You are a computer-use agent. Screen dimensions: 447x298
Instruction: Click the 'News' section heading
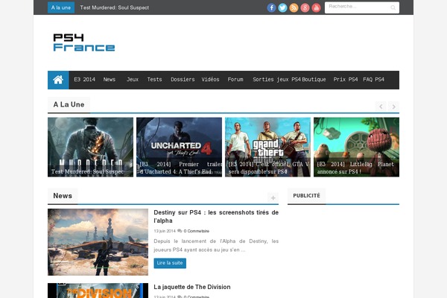[x=63, y=196]
